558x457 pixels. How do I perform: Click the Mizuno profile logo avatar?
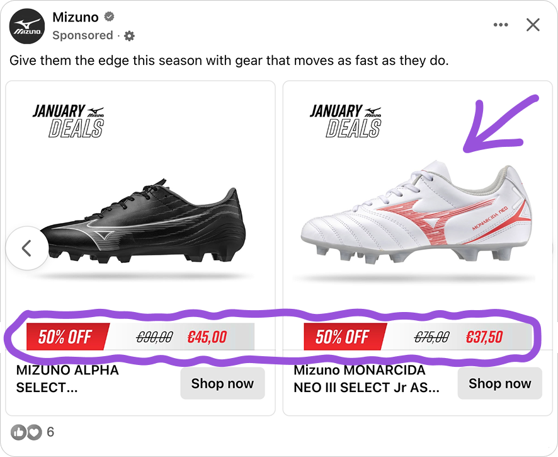click(27, 26)
